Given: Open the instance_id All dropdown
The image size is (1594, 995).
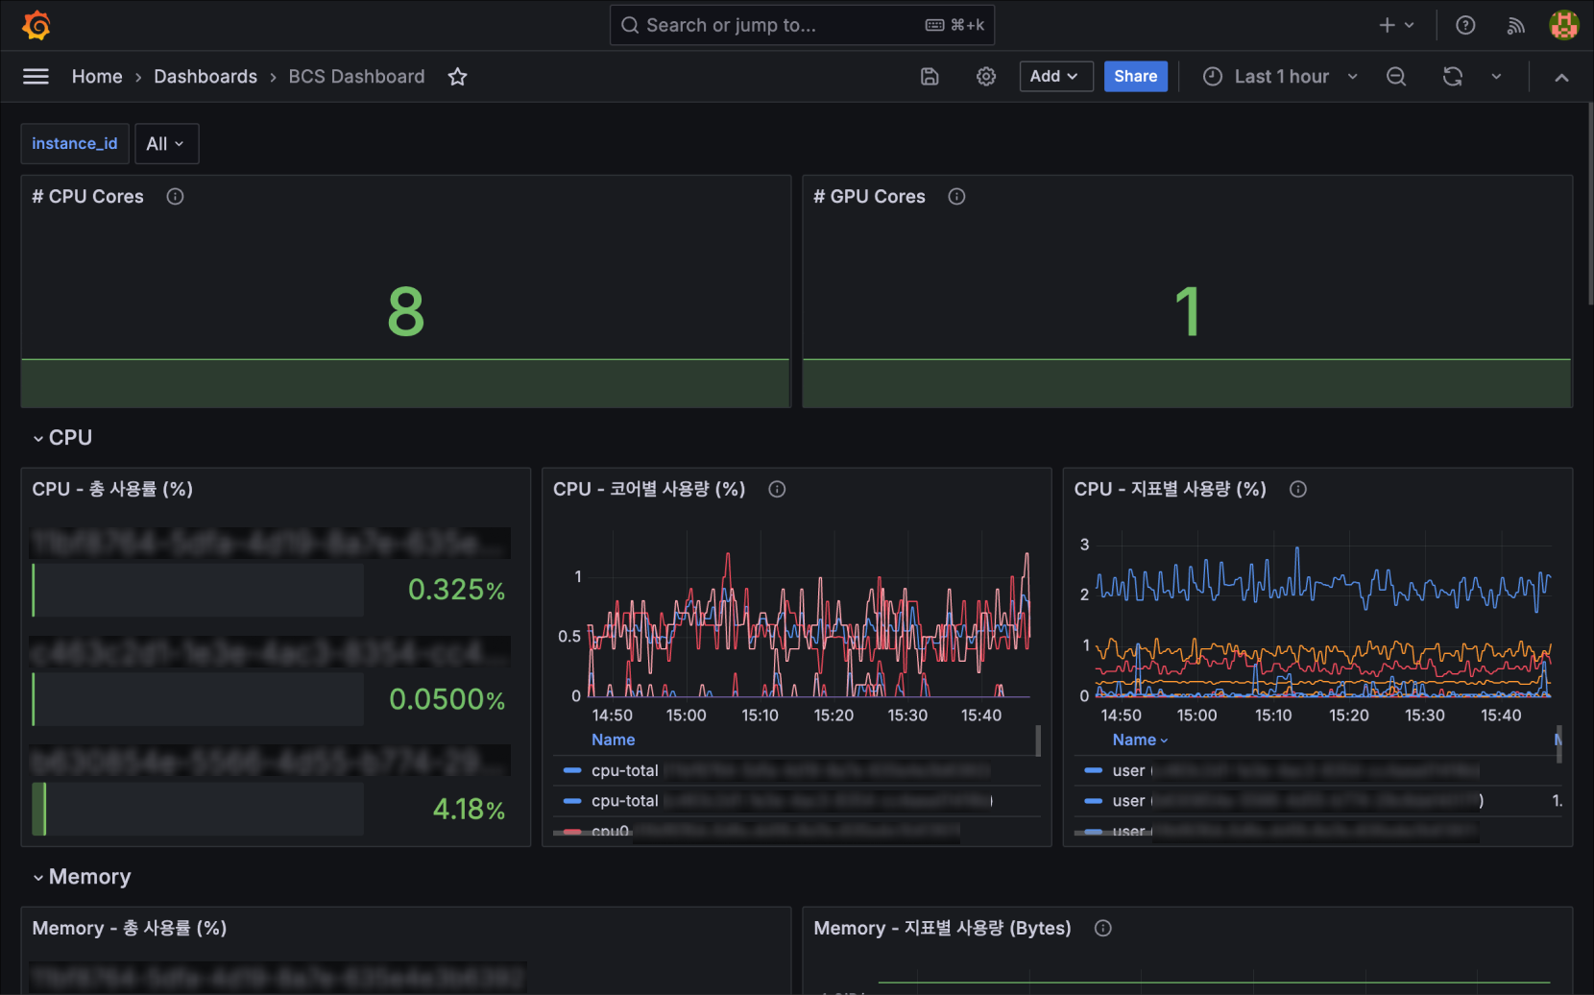Looking at the screenshot, I should [x=166, y=144].
